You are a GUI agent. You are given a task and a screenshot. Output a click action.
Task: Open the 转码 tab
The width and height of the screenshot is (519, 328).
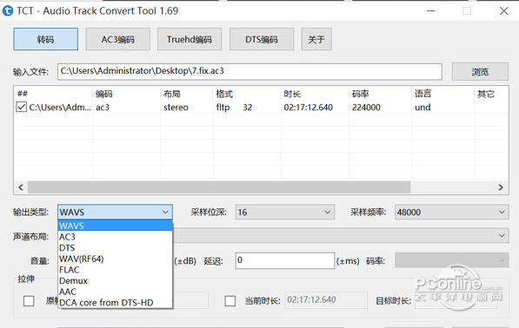tap(46, 39)
